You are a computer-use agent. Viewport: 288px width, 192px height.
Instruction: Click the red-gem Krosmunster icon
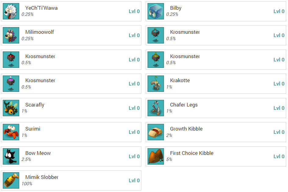click(x=11, y=60)
